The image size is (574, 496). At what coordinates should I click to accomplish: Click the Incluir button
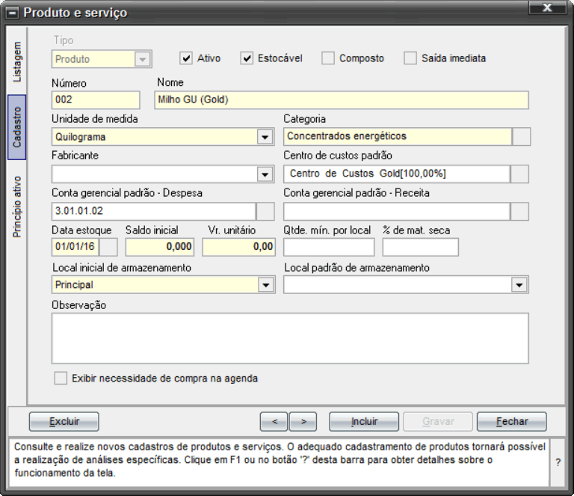[x=364, y=422]
